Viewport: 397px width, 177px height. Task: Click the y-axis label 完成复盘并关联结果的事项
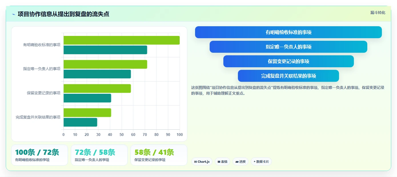point(38,117)
